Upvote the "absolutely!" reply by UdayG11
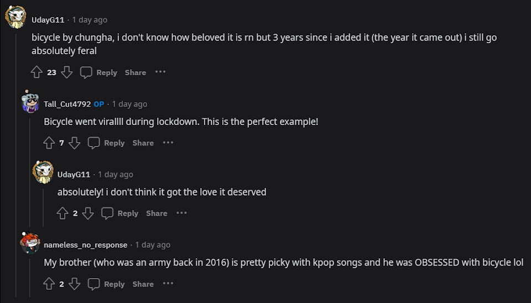The height and width of the screenshot is (303, 531). 63,213
